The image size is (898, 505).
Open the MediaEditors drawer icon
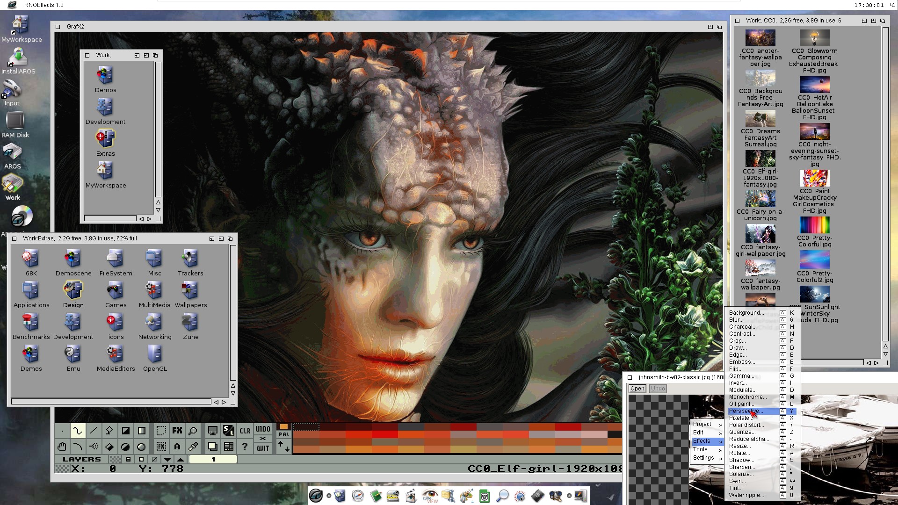point(116,358)
